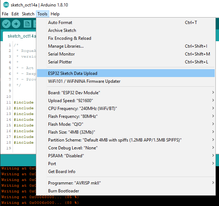Choose Archive Sketch menu entry
Image resolution: width=219 pixels, height=206 pixels.
pyautogui.click(x=126, y=30)
